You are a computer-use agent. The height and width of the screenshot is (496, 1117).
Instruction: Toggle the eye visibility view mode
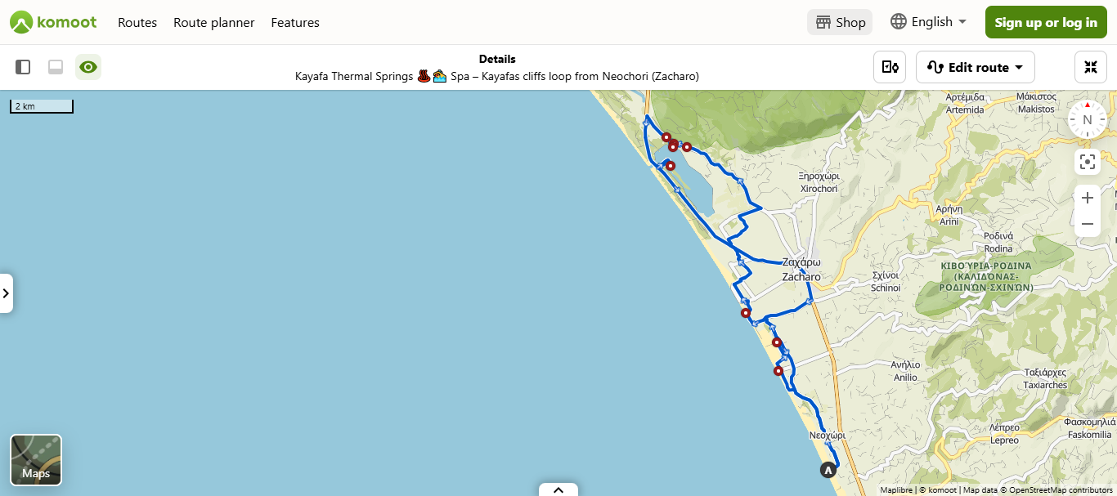(x=88, y=67)
